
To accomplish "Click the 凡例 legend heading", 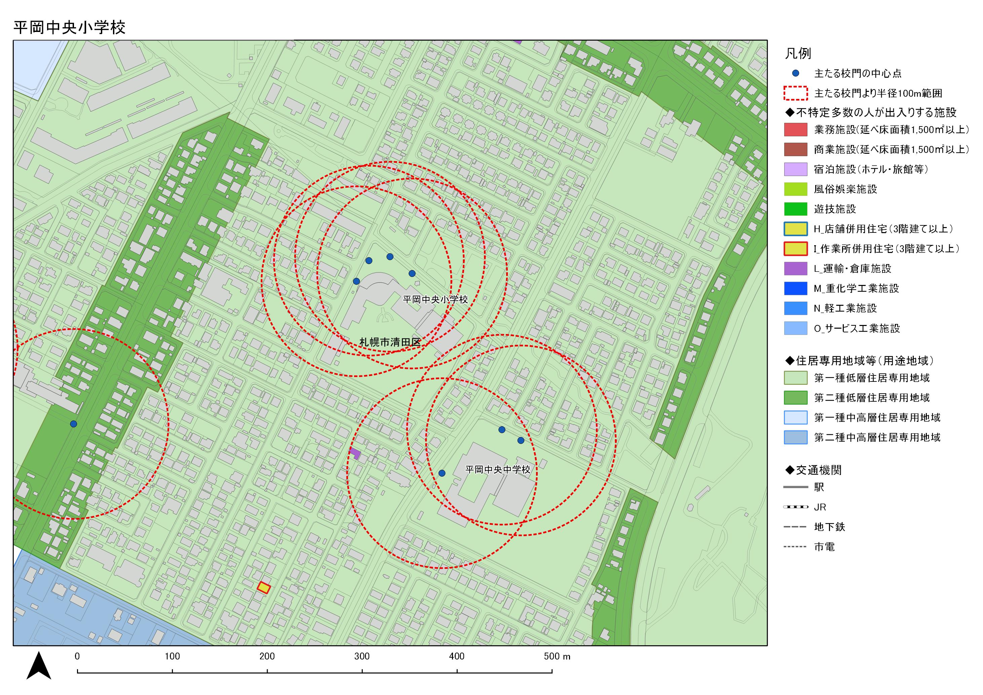I will [798, 53].
